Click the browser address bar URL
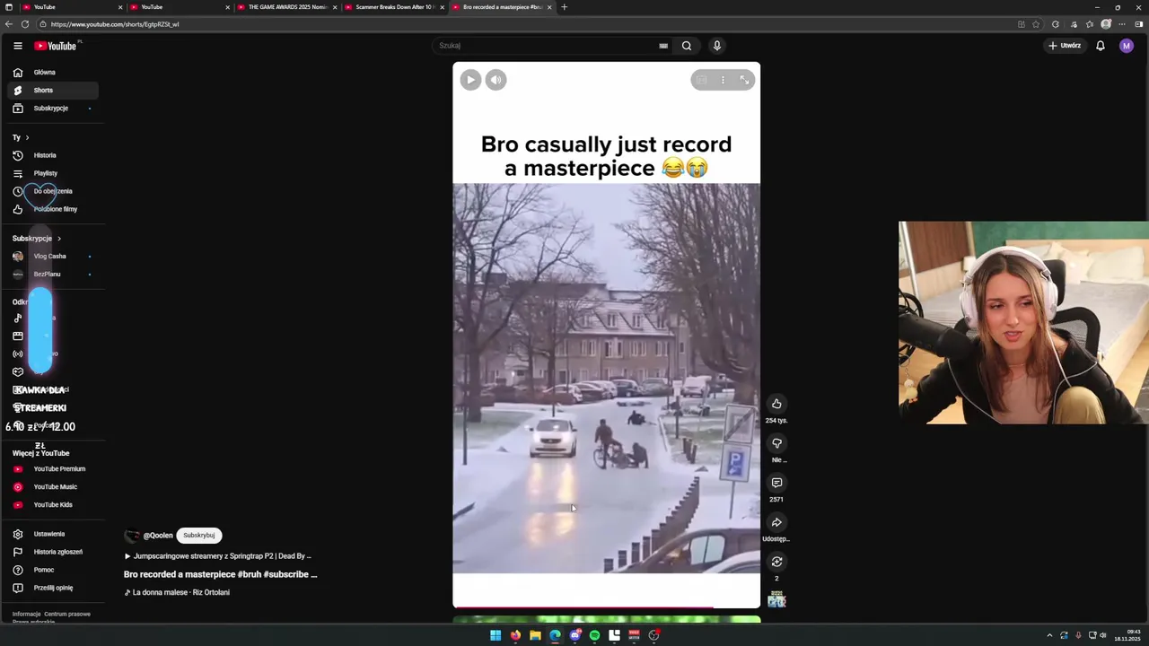 [115, 24]
